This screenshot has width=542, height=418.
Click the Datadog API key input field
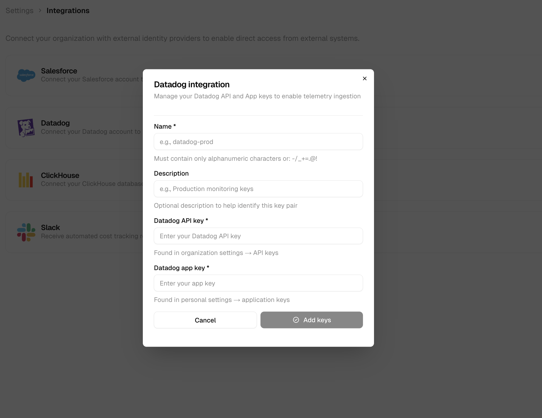[258, 236]
